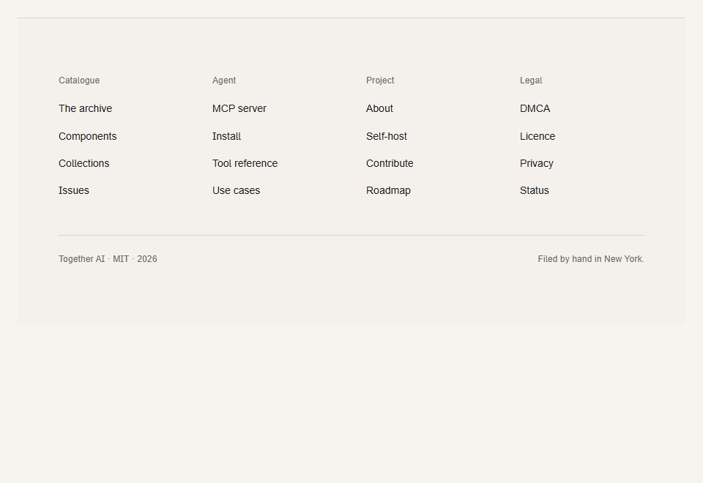Click the Project column heading

point(380,80)
